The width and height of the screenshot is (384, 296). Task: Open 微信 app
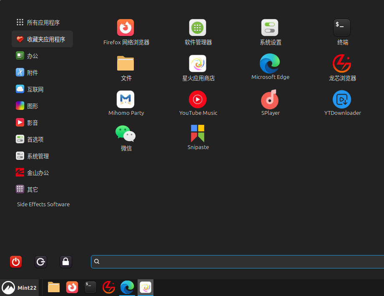(126, 138)
